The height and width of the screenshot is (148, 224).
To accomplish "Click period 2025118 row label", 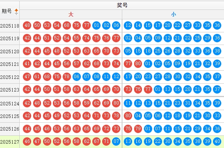I will pos(10,26).
